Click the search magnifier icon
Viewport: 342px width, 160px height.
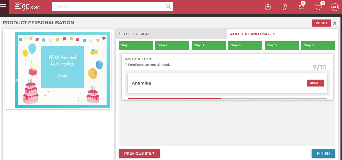(168, 6)
